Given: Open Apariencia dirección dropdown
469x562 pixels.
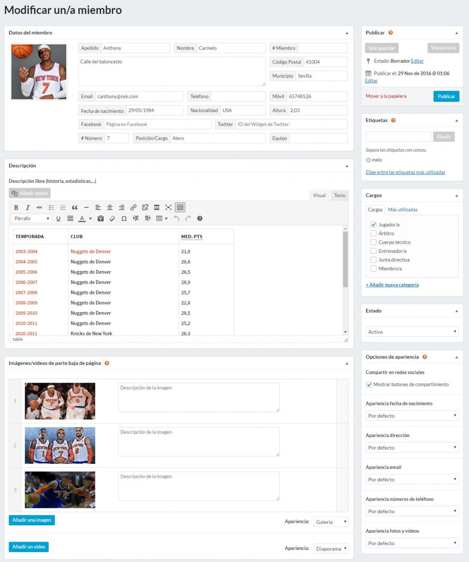Looking at the screenshot, I should pos(412,447).
